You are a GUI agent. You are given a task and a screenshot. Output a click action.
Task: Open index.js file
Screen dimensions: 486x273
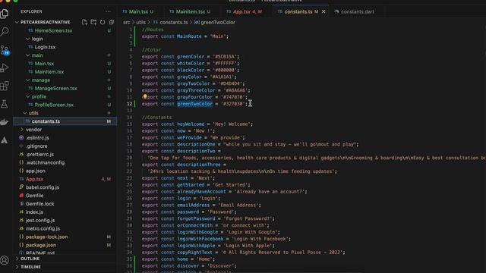[x=34, y=212]
